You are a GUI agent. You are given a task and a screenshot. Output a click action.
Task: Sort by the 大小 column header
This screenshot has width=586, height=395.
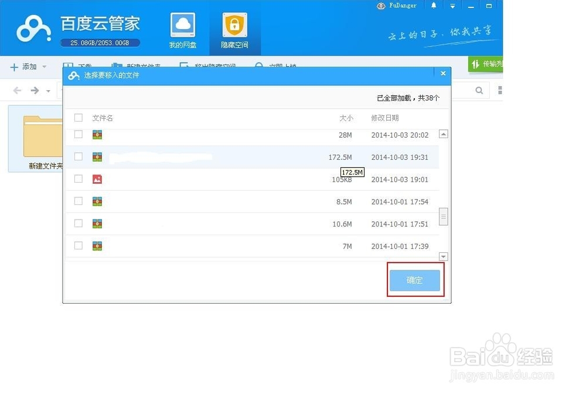click(346, 118)
